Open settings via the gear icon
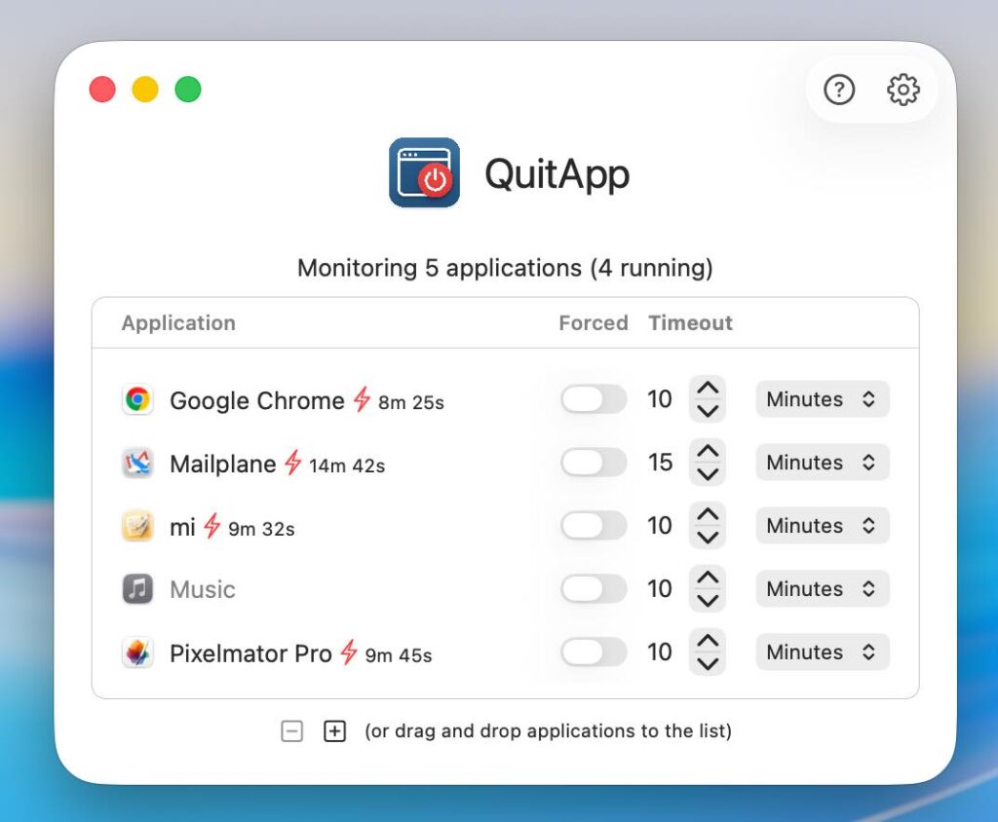 point(903,90)
